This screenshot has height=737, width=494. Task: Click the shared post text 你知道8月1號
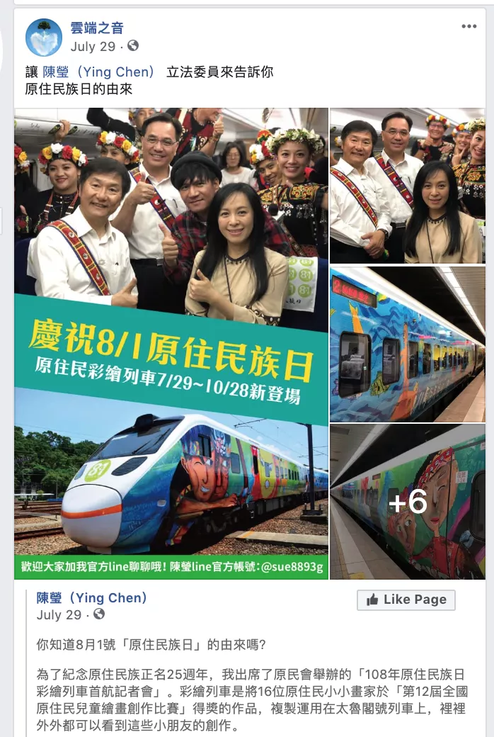pos(151,644)
